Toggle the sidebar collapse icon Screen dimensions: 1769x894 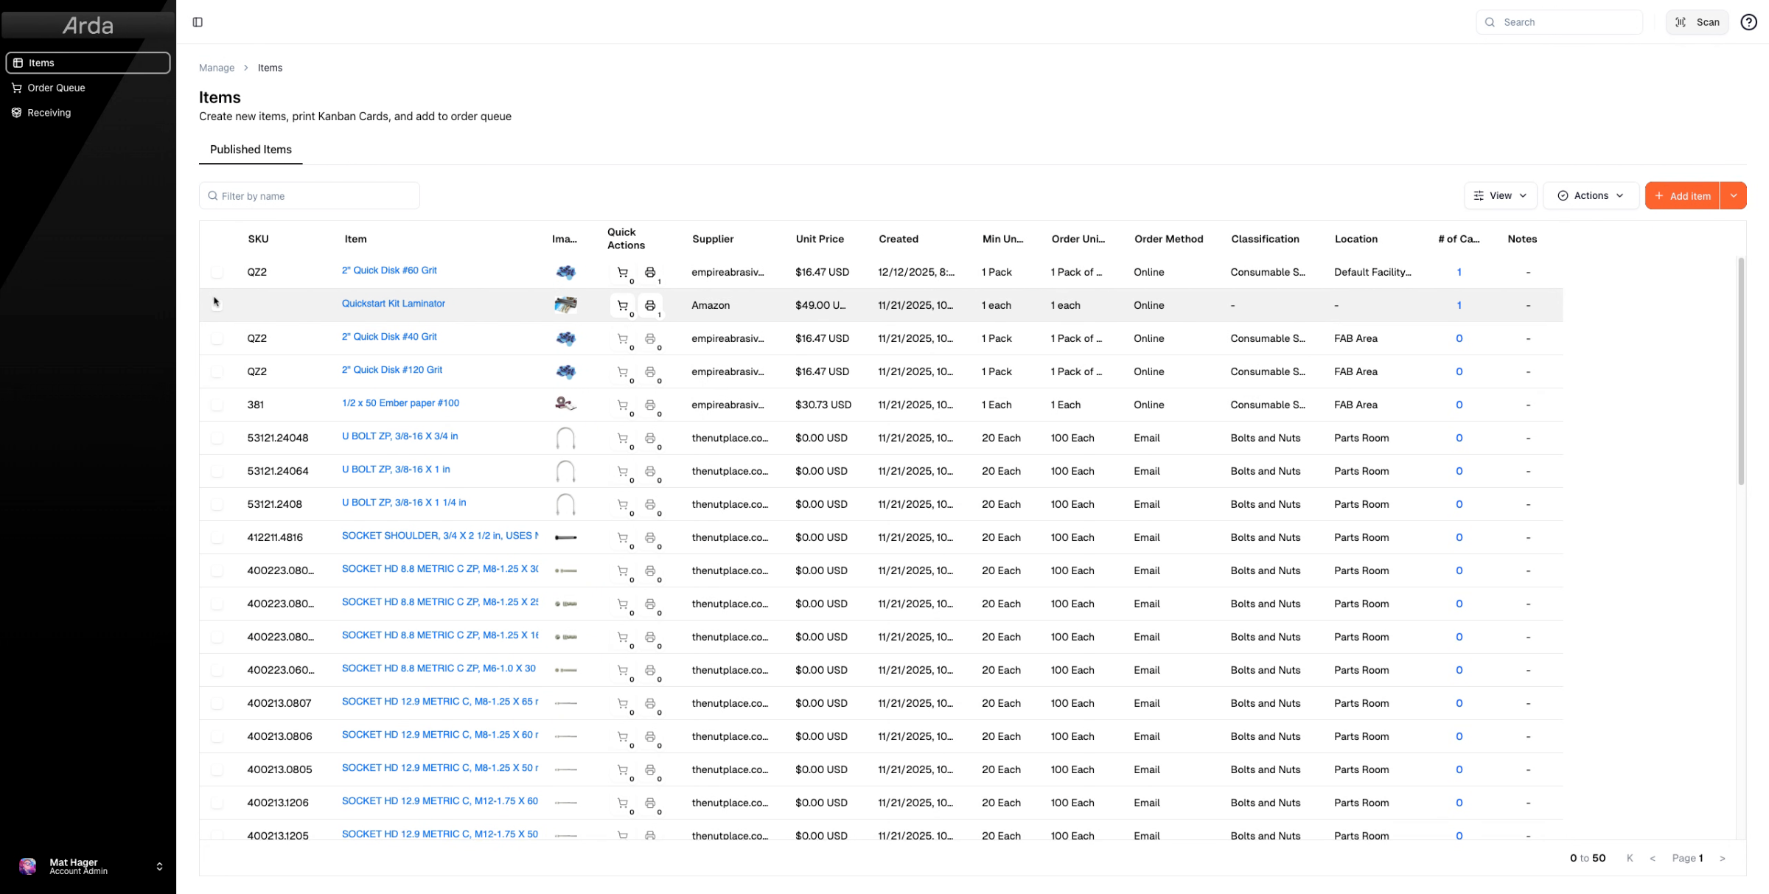[x=198, y=22]
